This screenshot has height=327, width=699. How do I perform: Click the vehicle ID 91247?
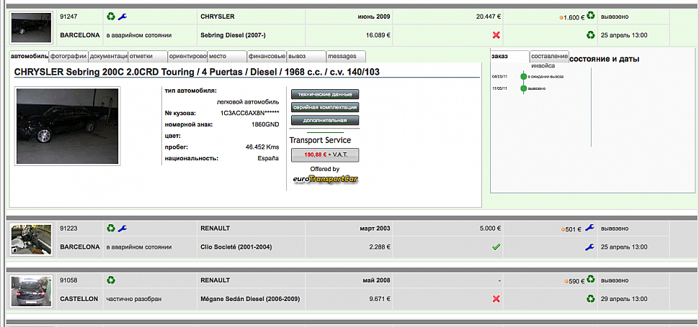pyautogui.click(x=68, y=17)
